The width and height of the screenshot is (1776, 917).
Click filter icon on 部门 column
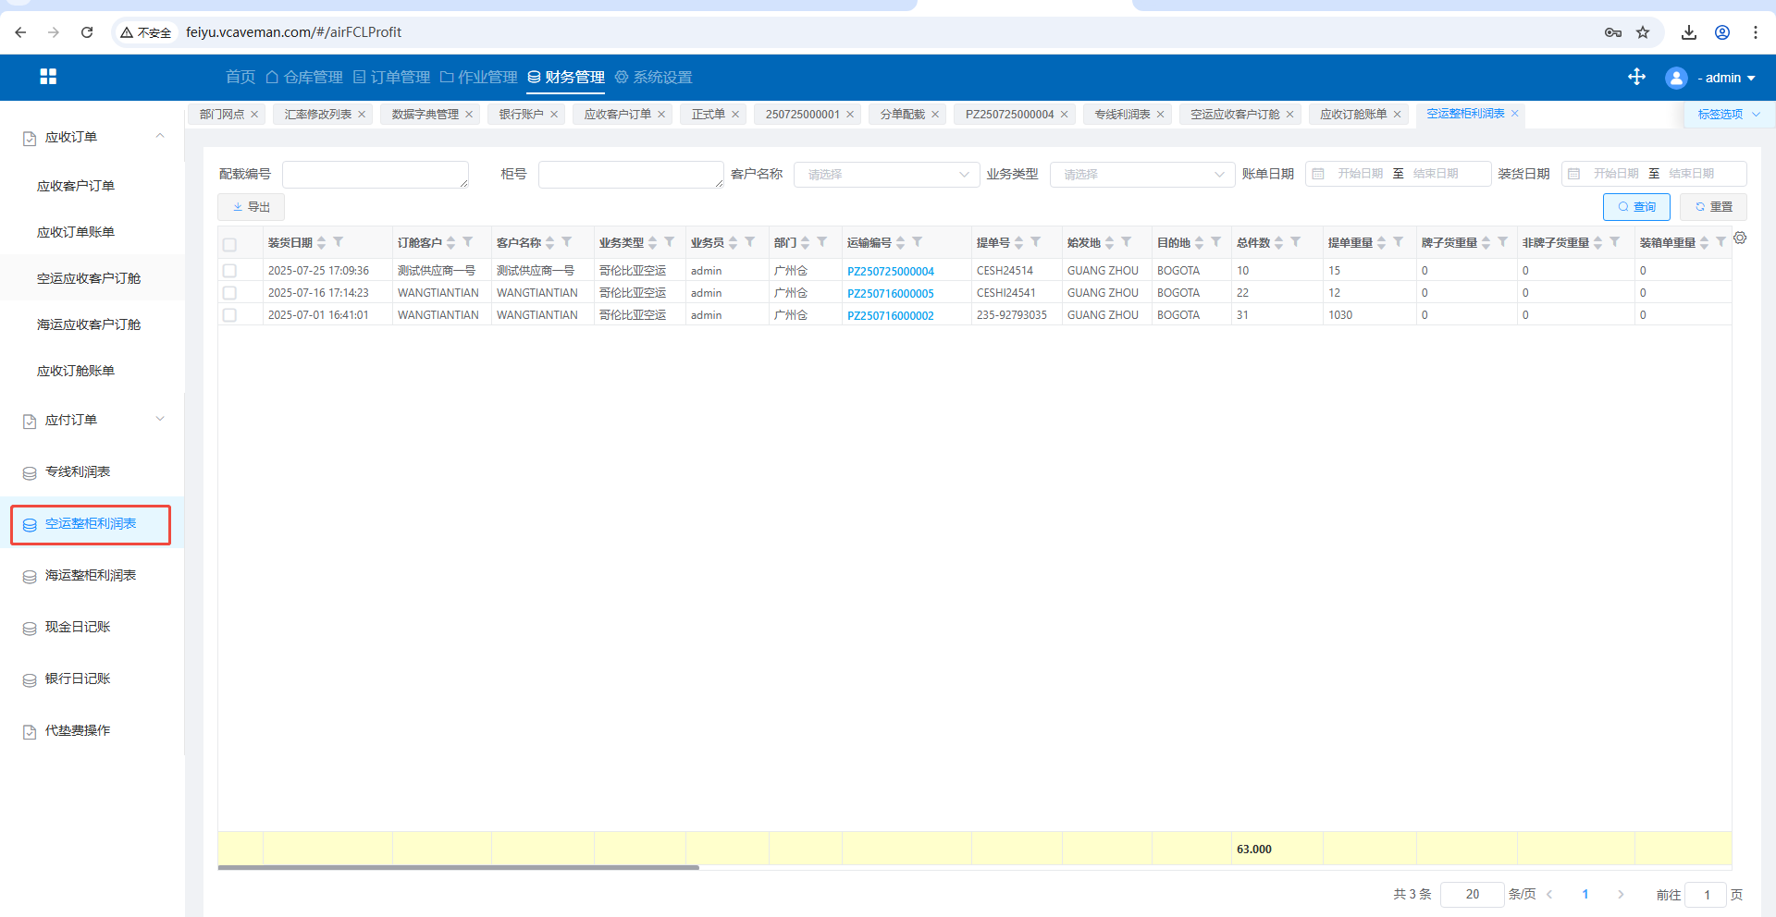(x=821, y=242)
